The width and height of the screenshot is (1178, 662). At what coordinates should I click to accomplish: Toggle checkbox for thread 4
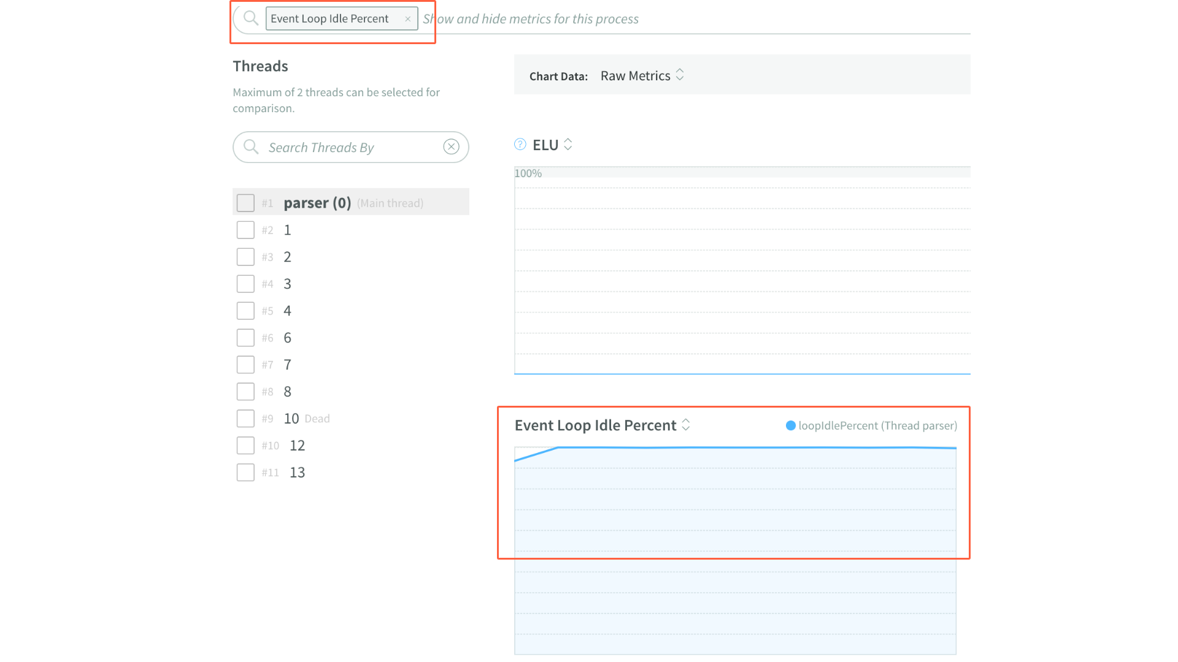coord(245,311)
